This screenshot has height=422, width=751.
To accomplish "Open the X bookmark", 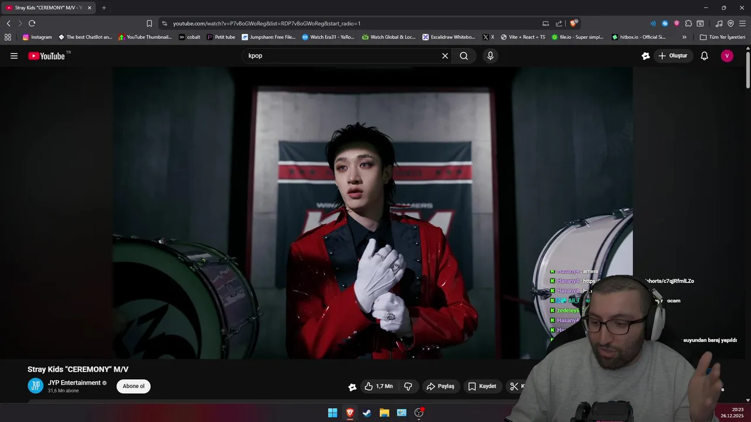I will tap(488, 37).
